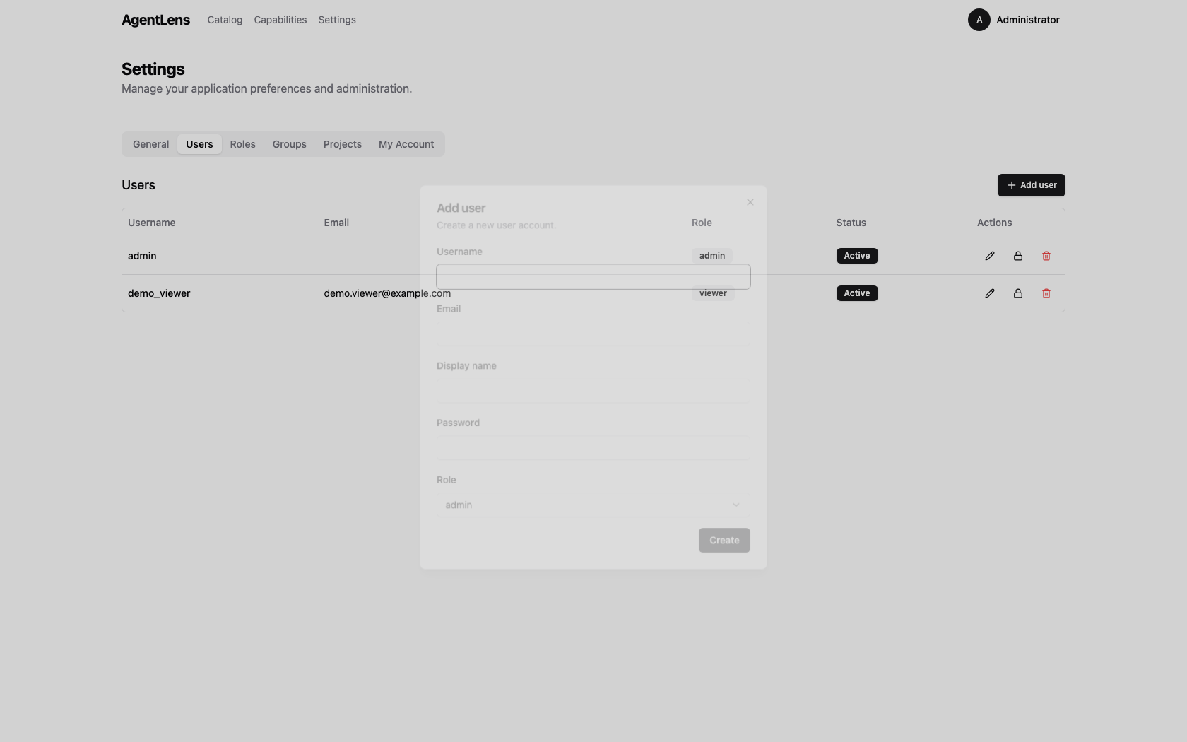
Task: Click the plus icon on Add user button
Action: (1011, 185)
